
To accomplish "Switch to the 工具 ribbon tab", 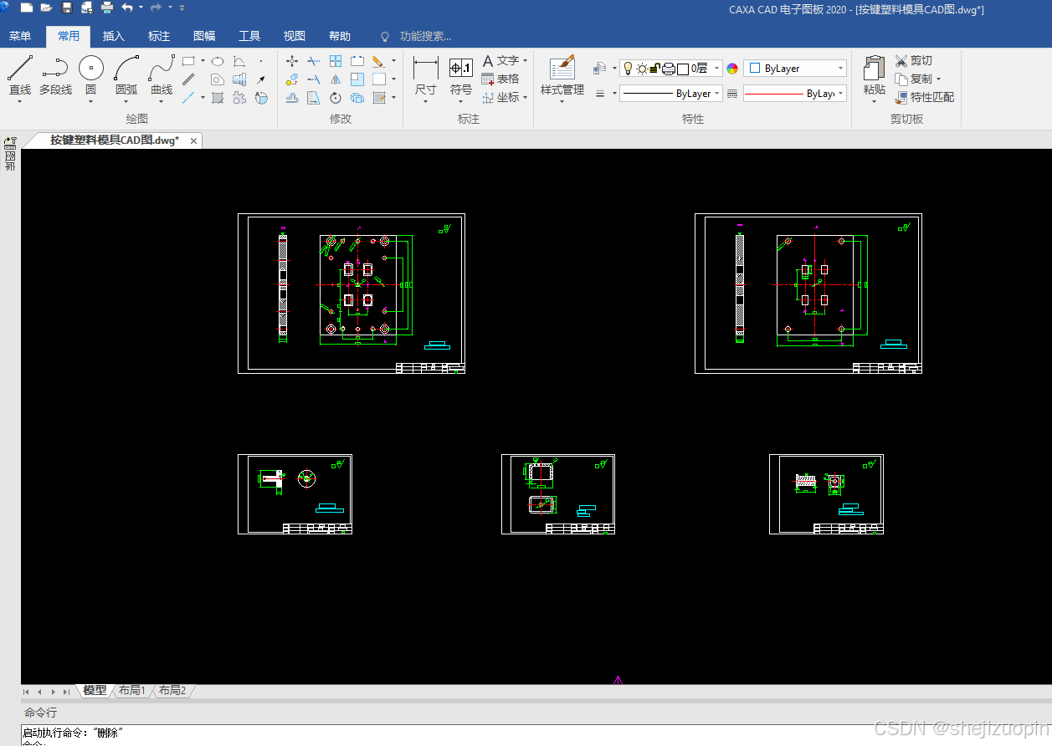I will pyautogui.click(x=249, y=36).
